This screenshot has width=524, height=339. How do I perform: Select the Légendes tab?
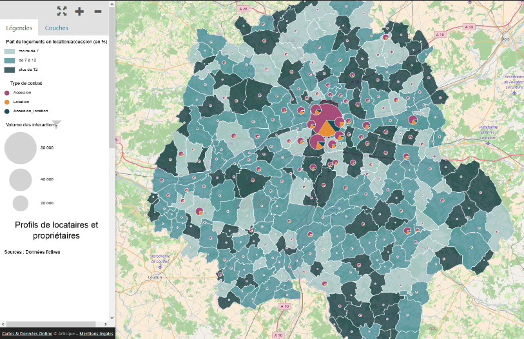19,28
